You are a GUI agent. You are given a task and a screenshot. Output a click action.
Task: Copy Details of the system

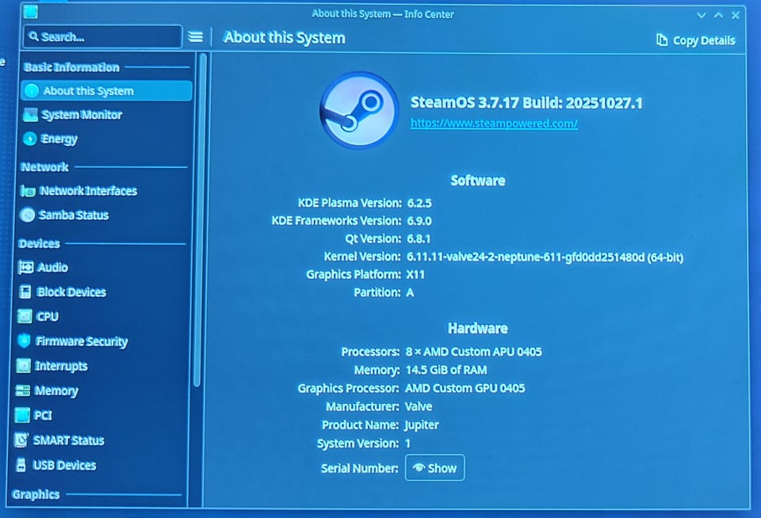tap(695, 40)
